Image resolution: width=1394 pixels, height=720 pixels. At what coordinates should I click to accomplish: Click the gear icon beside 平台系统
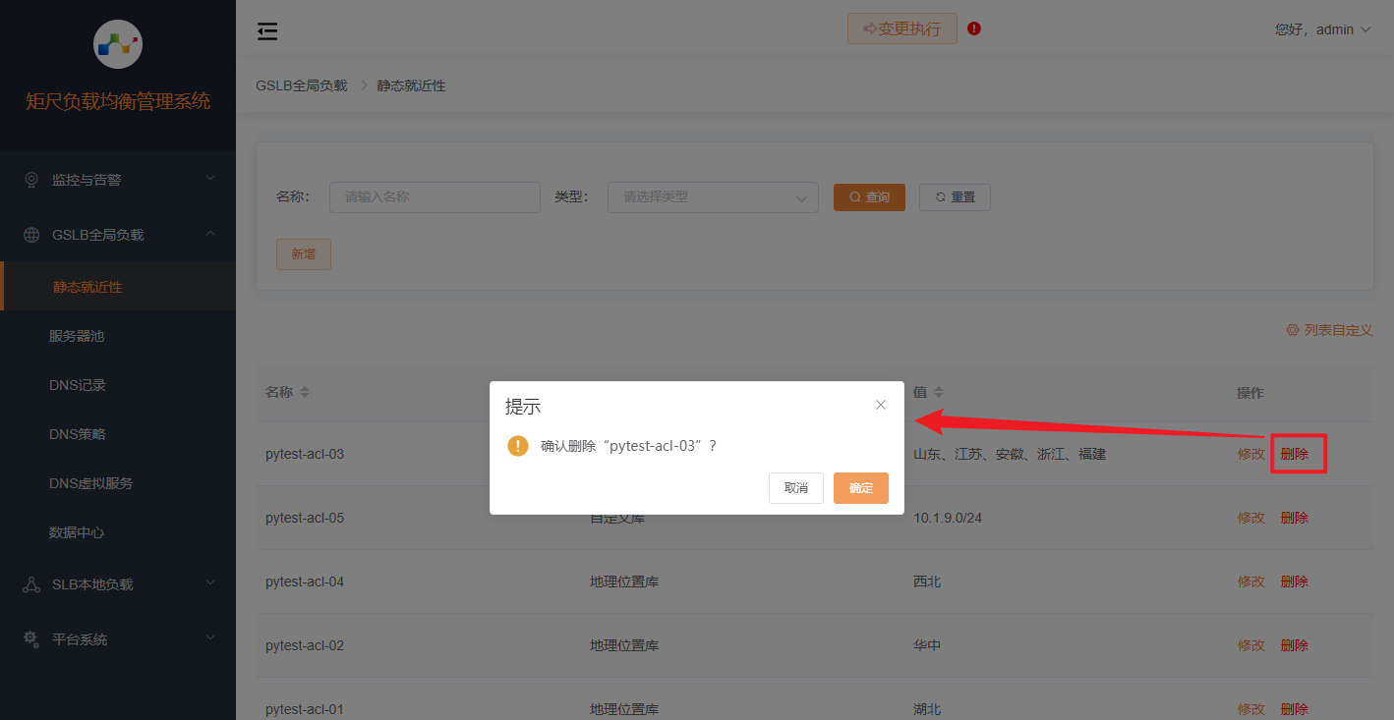[30, 638]
